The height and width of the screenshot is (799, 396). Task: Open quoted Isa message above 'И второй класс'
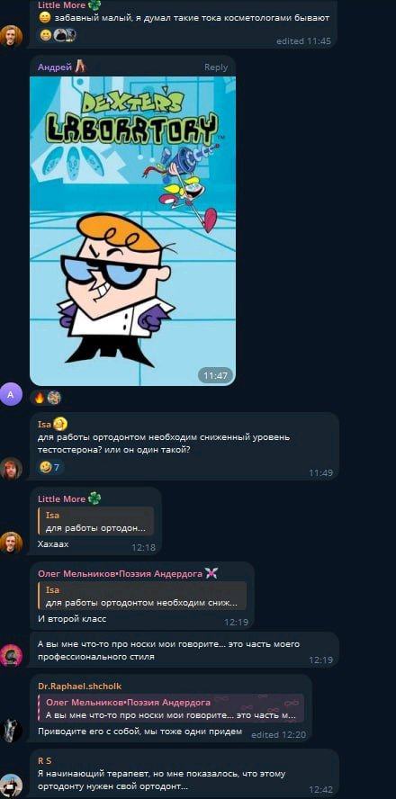pyautogui.click(x=141, y=596)
